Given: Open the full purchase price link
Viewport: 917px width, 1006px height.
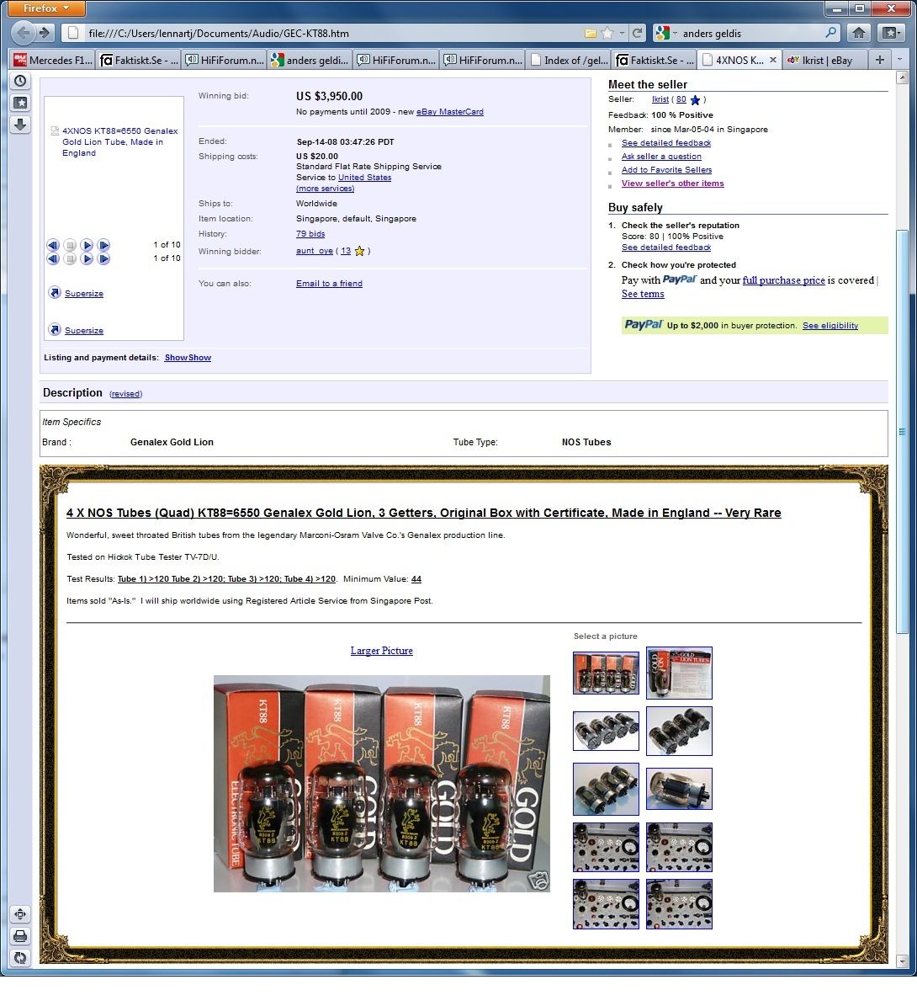Looking at the screenshot, I should [783, 279].
